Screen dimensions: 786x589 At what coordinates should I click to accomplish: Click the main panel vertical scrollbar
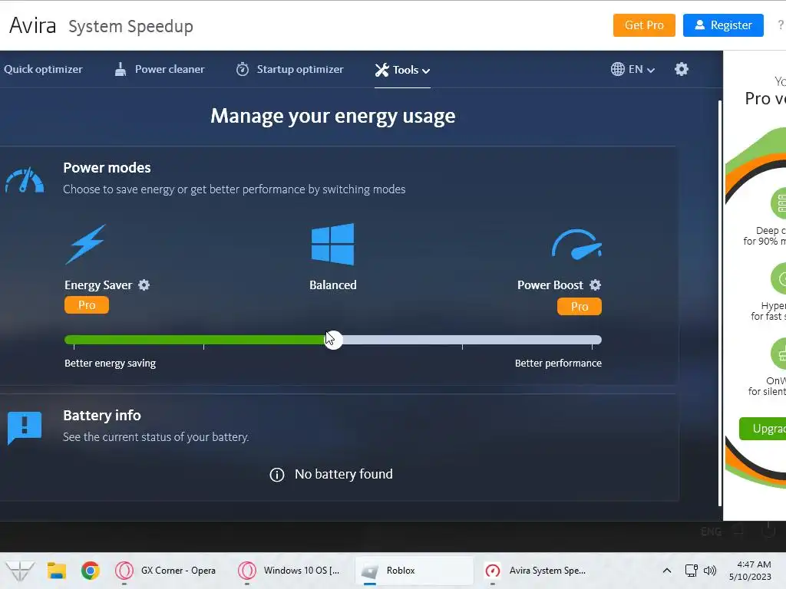[720, 303]
